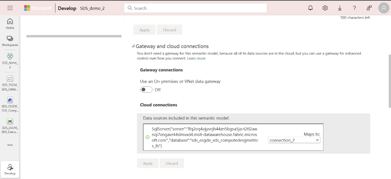Click the green connection status checkmark
Screen dimensions: 391x179
tap(147, 137)
